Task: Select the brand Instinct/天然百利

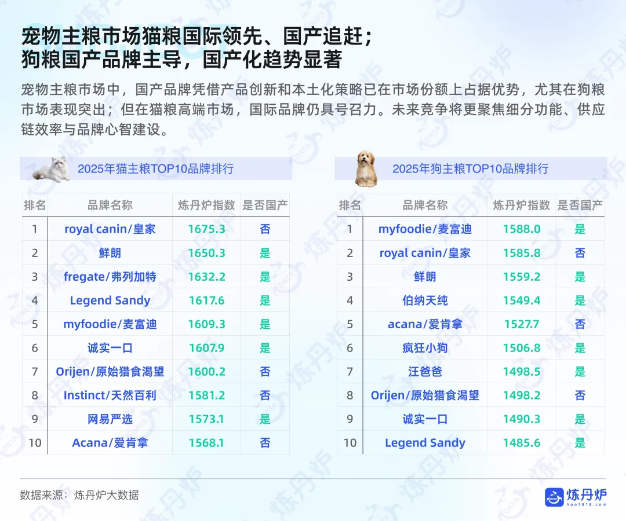Action: pos(110,395)
